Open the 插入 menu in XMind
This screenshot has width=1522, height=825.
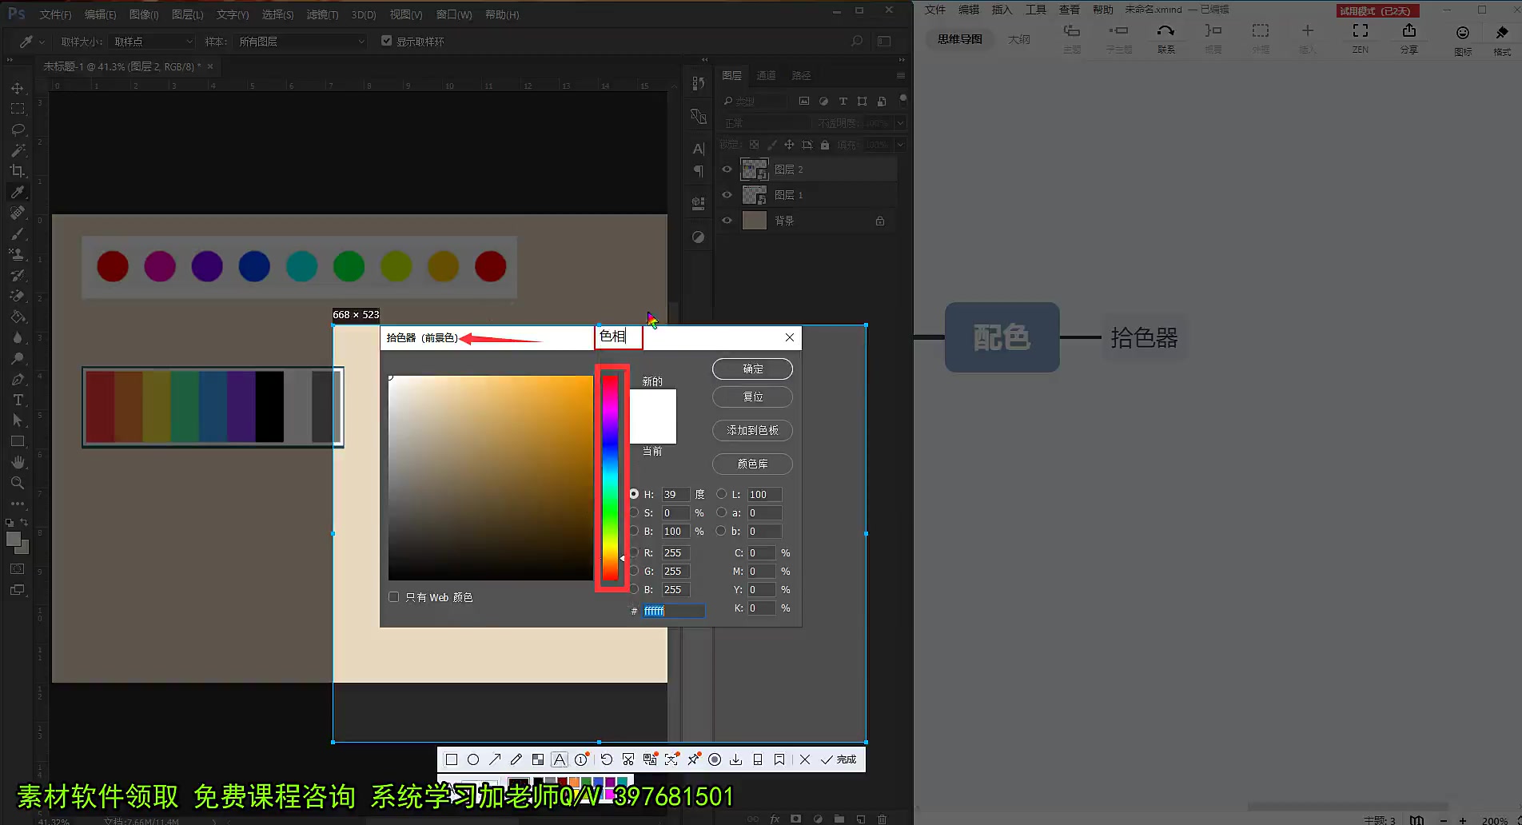coord(1002,10)
